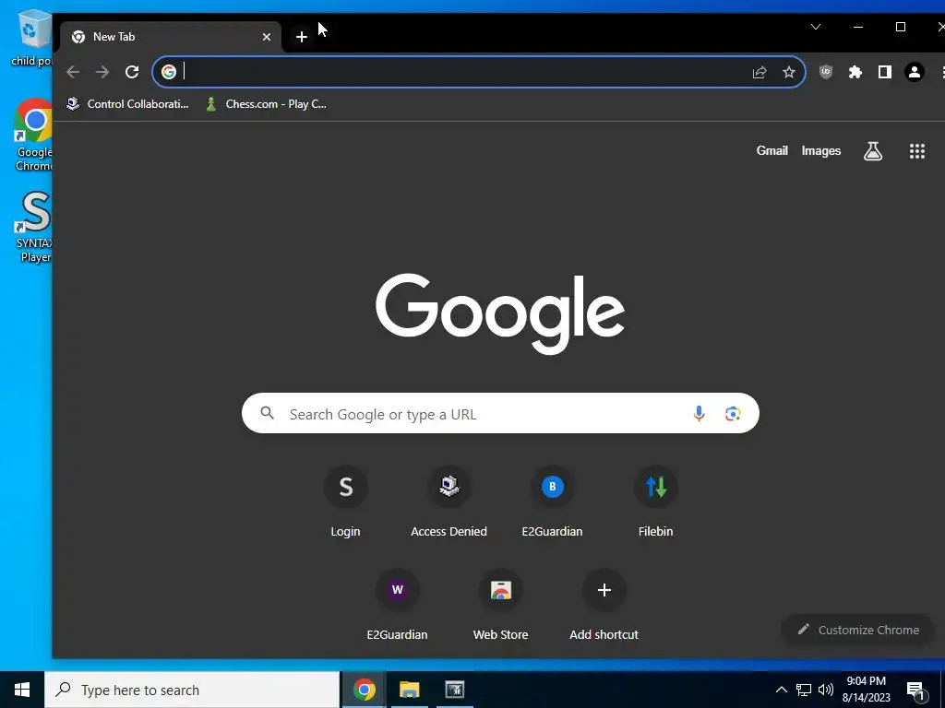Image resolution: width=945 pixels, height=708 pixels.
Task: Open the Google apps grid
Action: (916, 151)
